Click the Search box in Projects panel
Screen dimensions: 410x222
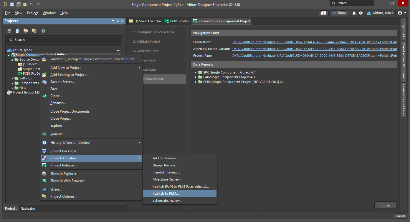click(64, 40)
